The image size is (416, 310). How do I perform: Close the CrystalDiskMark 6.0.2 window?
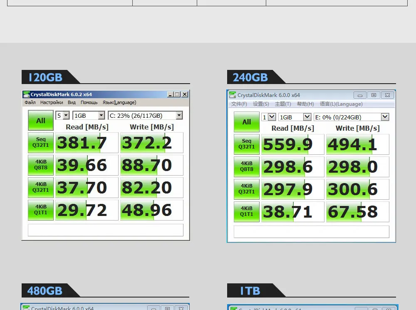[185, 94]
